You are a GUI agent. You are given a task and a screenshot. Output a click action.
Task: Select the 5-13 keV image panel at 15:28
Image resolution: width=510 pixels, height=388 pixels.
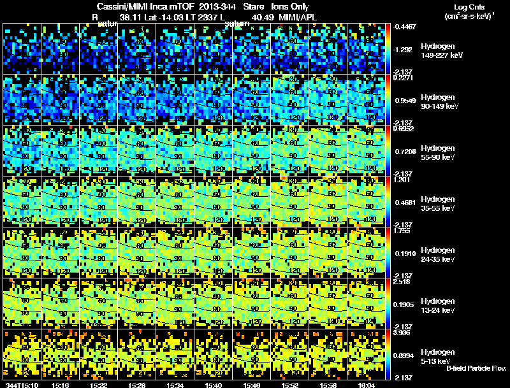[x=137, y=355]
